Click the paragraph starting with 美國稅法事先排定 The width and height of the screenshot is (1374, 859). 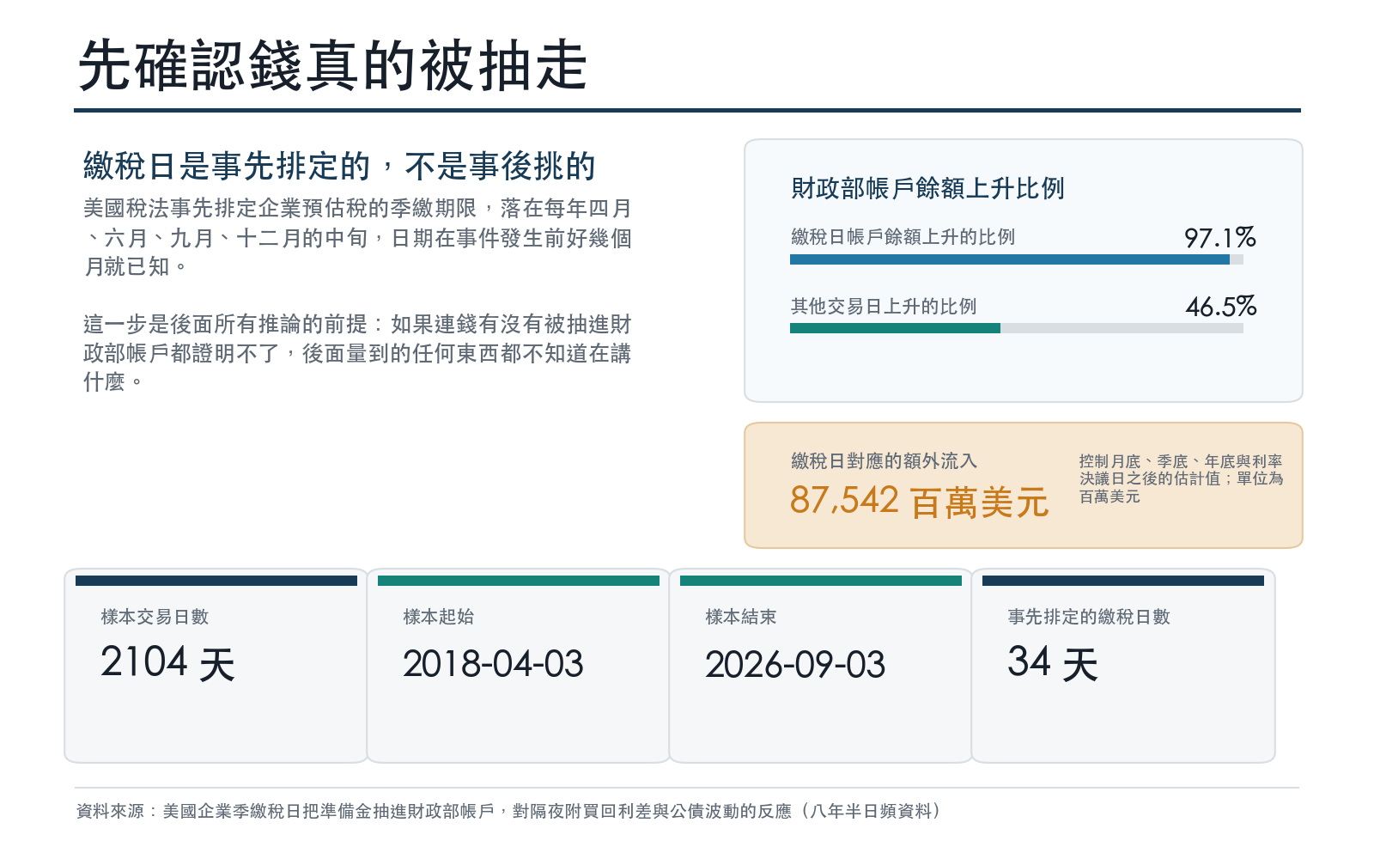pyautogui.click(x=357, y=237)
